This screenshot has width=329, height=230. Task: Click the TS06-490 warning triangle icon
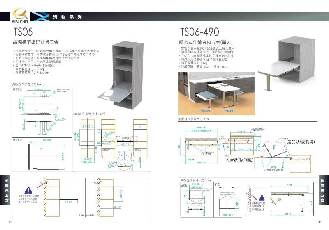pyautogui.click(x=262, y=197)
